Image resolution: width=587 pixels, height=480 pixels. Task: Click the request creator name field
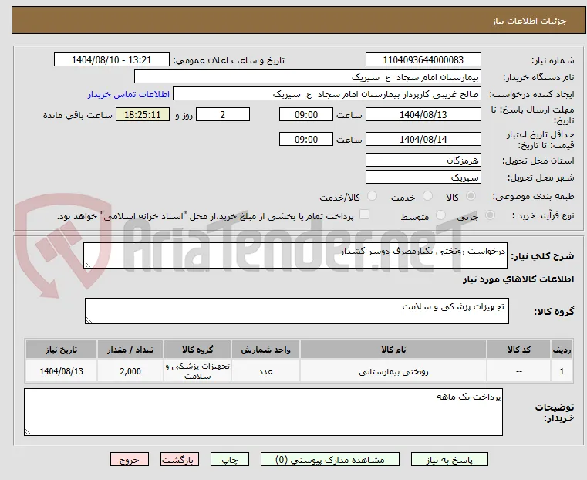327,94
